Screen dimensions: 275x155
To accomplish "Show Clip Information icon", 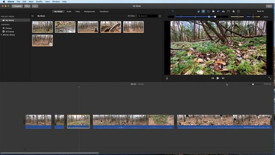I will coord(238,11).
